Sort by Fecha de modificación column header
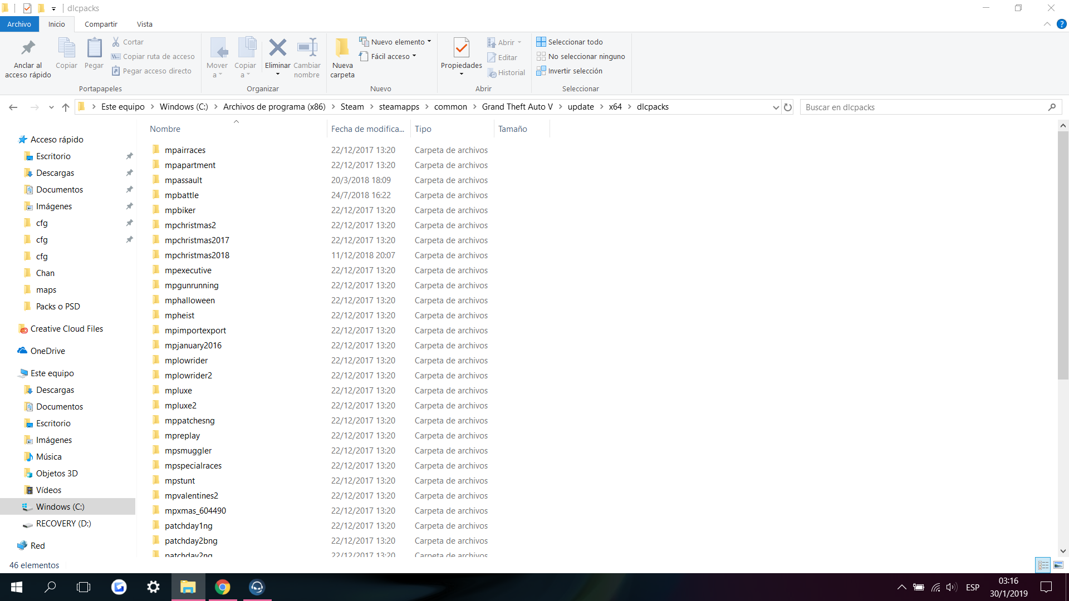Viewport: 1069px width, 601px height. point(367,129)
